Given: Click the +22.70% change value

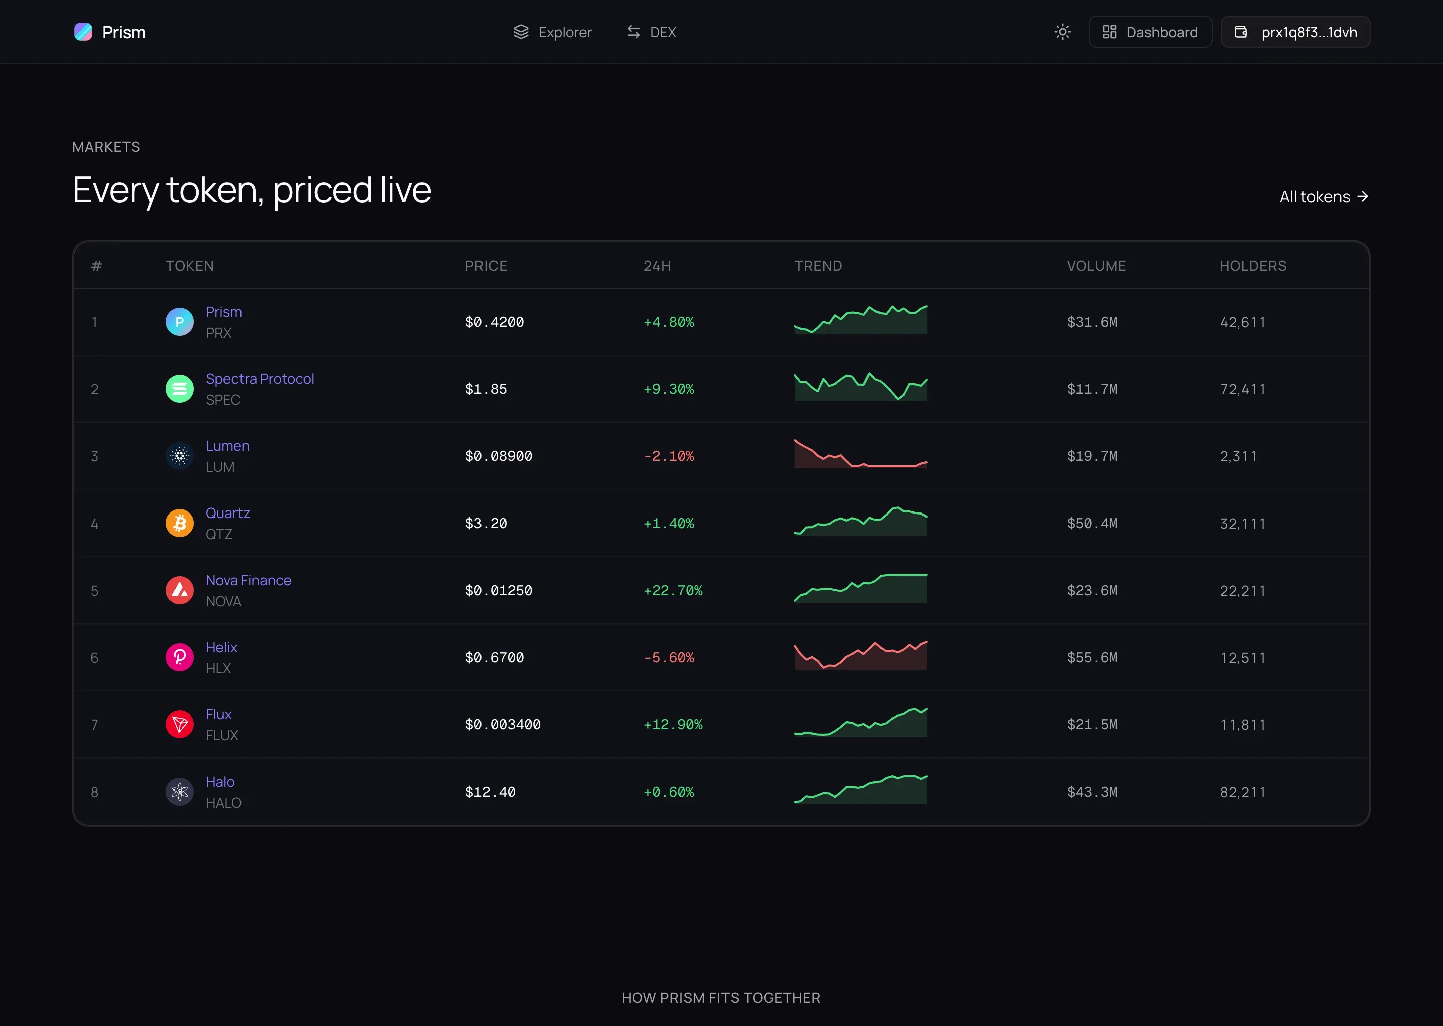Looking at the screenshot, I should click(x=673, y=590).
